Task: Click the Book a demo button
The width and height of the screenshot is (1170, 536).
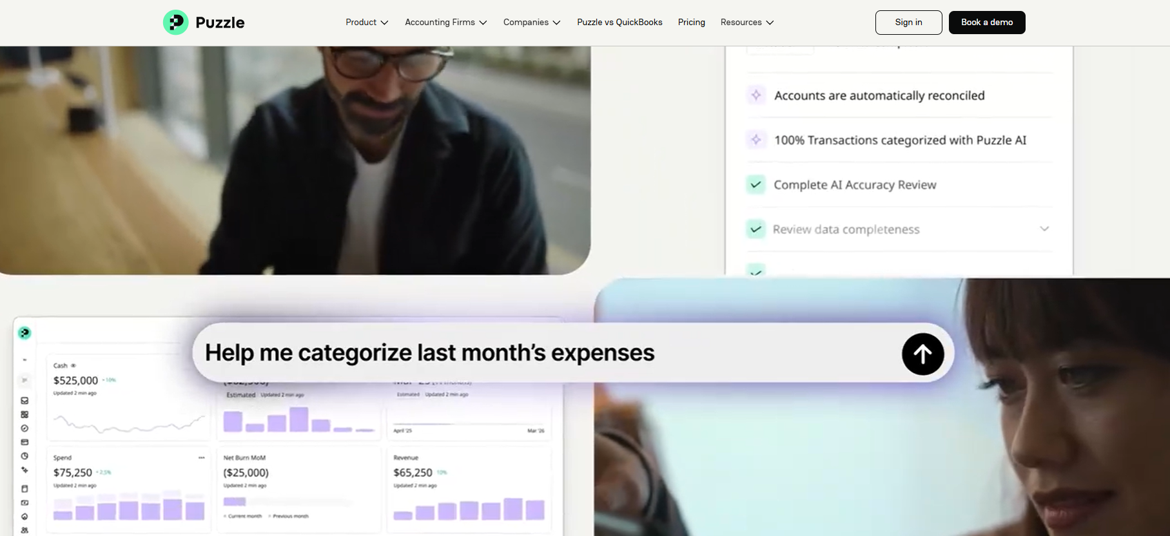Action: point(987,23)
